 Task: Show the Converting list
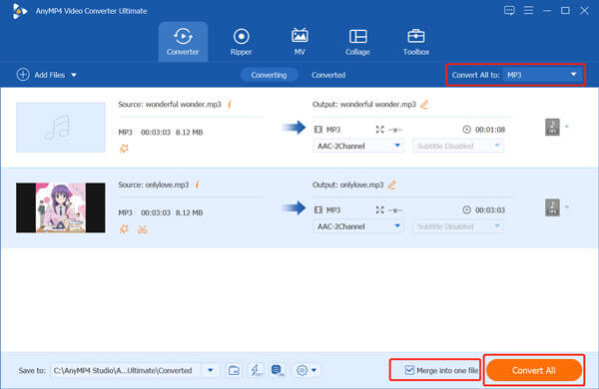269,75
